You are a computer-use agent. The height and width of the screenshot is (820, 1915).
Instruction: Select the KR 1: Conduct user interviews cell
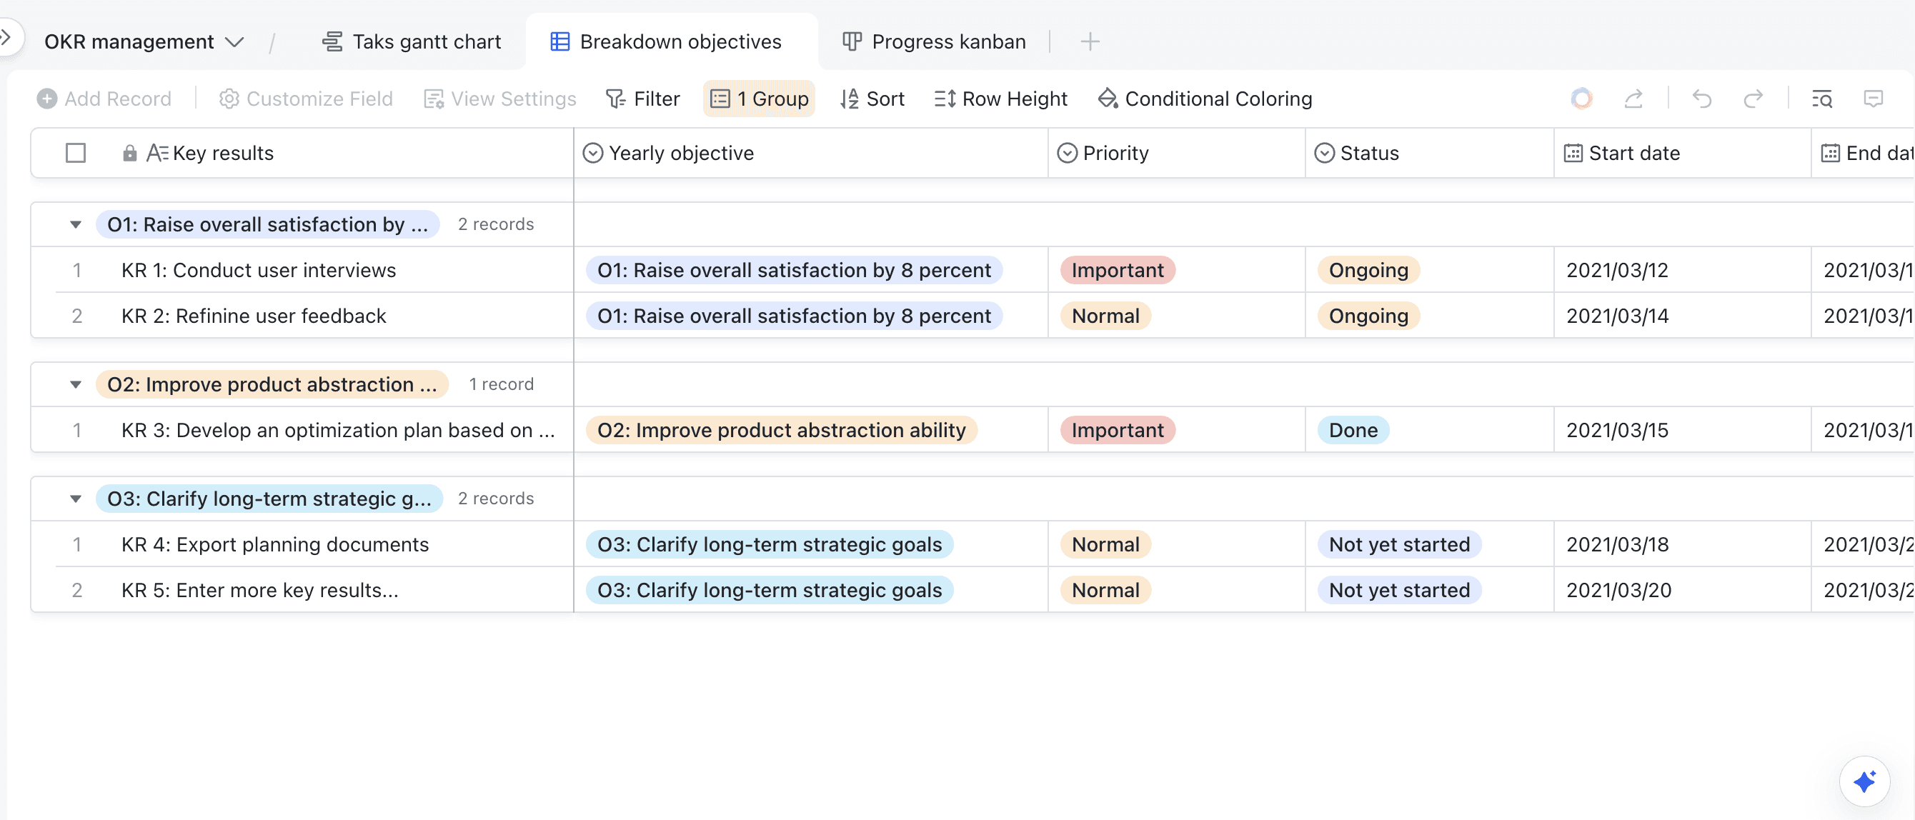pos(259,270)
